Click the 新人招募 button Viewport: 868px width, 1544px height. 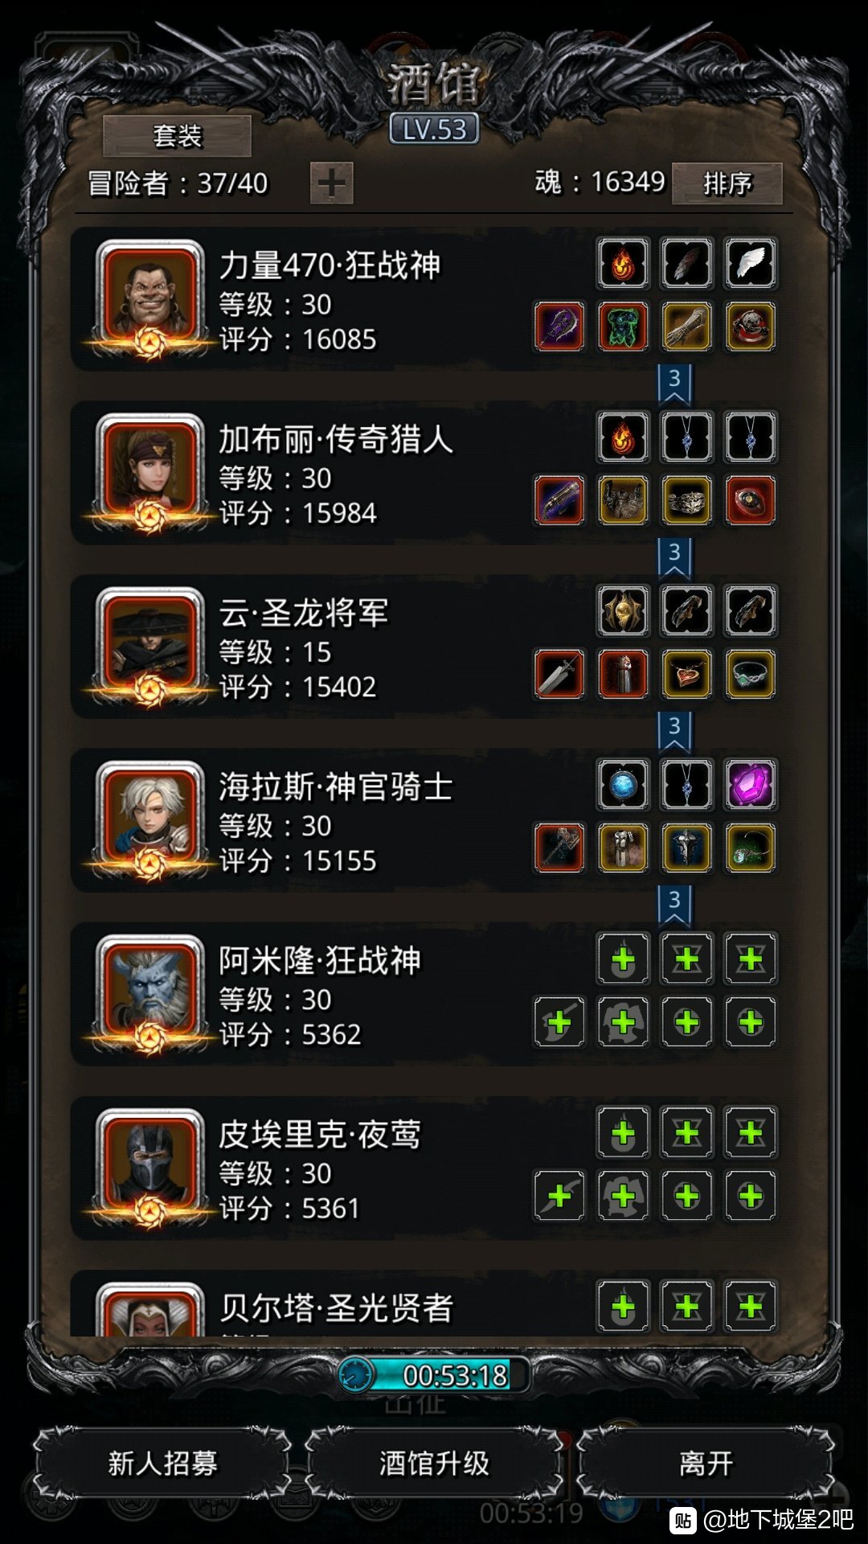(162, 1463)
